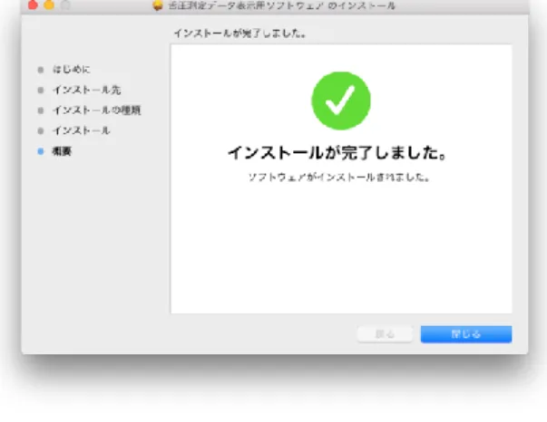Select the インストールの種類 step in sidebar
547x422 pixels.
97,110
